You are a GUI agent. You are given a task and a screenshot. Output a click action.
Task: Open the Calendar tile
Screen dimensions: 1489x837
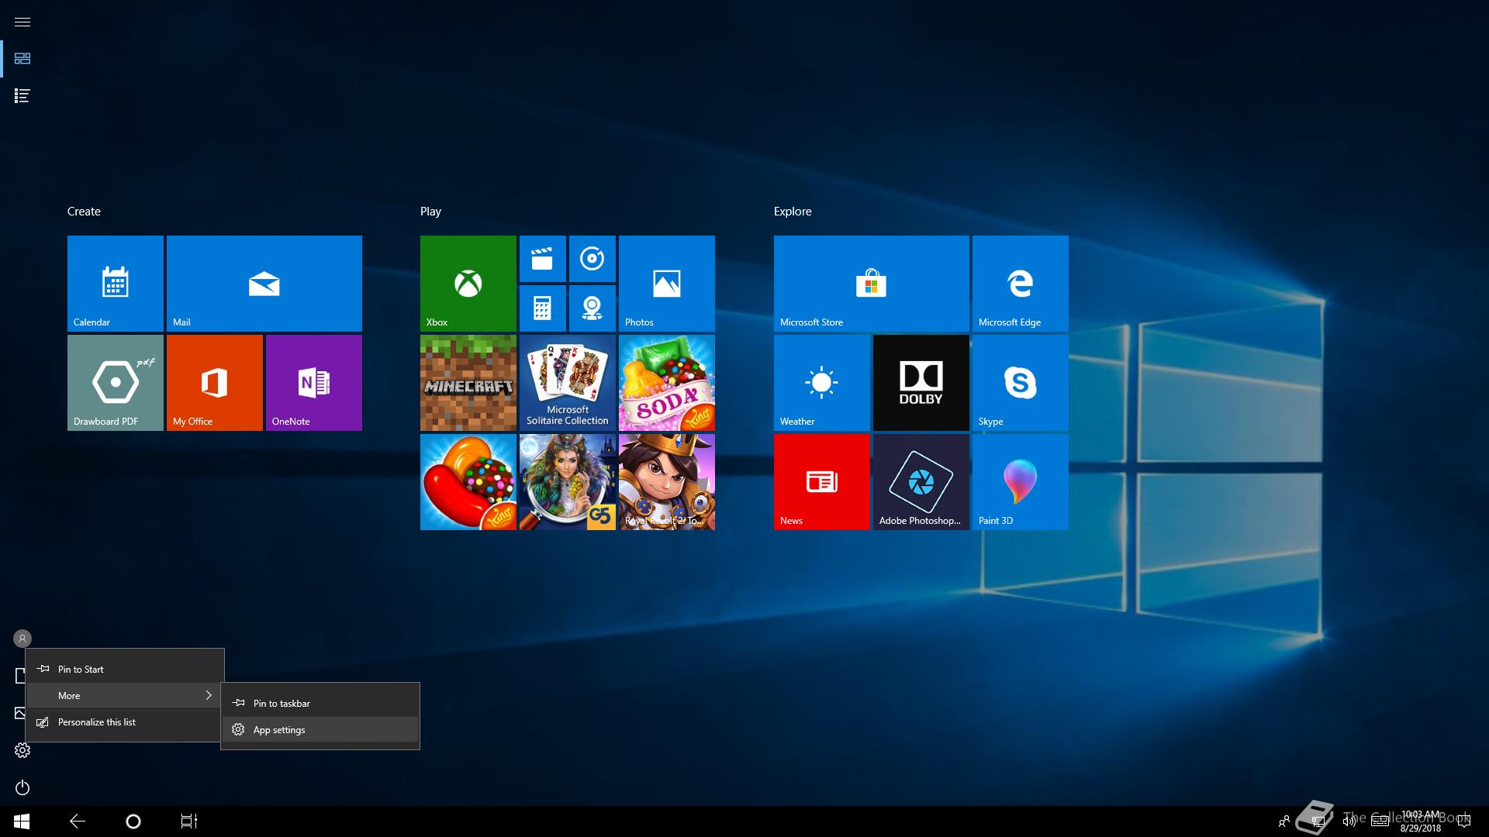[116, 284]
